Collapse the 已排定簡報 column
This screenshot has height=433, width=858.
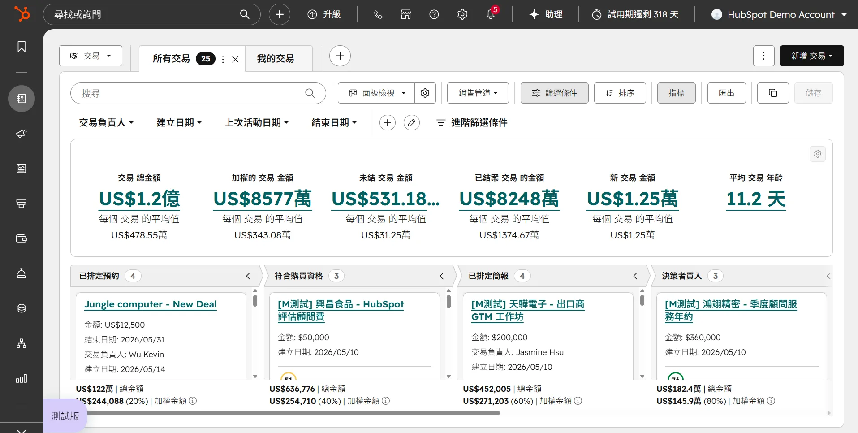[635, 276]
